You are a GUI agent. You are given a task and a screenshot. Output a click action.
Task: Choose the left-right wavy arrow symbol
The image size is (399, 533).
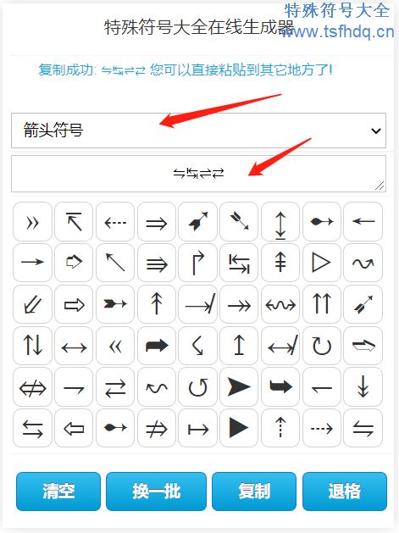pos(280,304)
